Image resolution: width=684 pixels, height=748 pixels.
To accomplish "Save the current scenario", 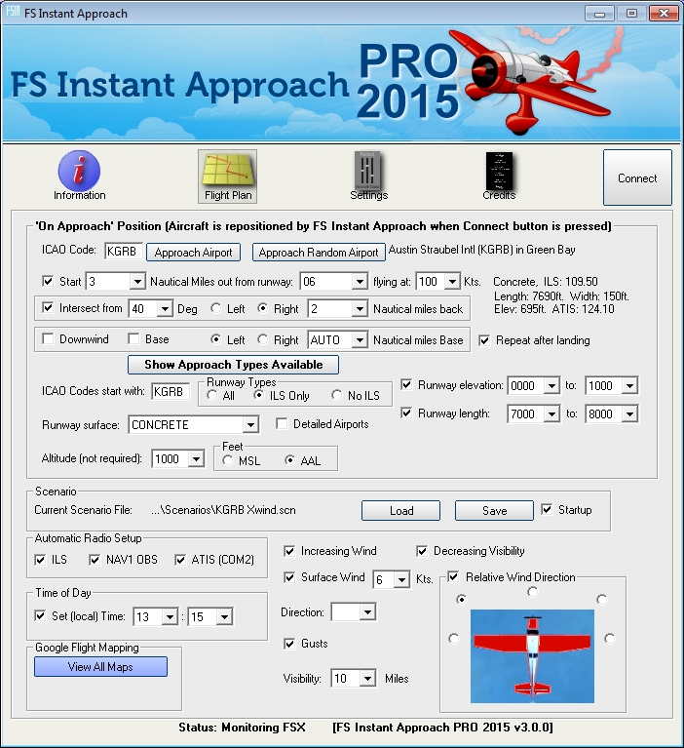I will pos(494,510).
